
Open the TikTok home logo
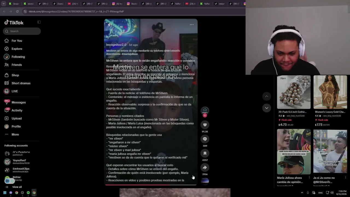point(14,22)
